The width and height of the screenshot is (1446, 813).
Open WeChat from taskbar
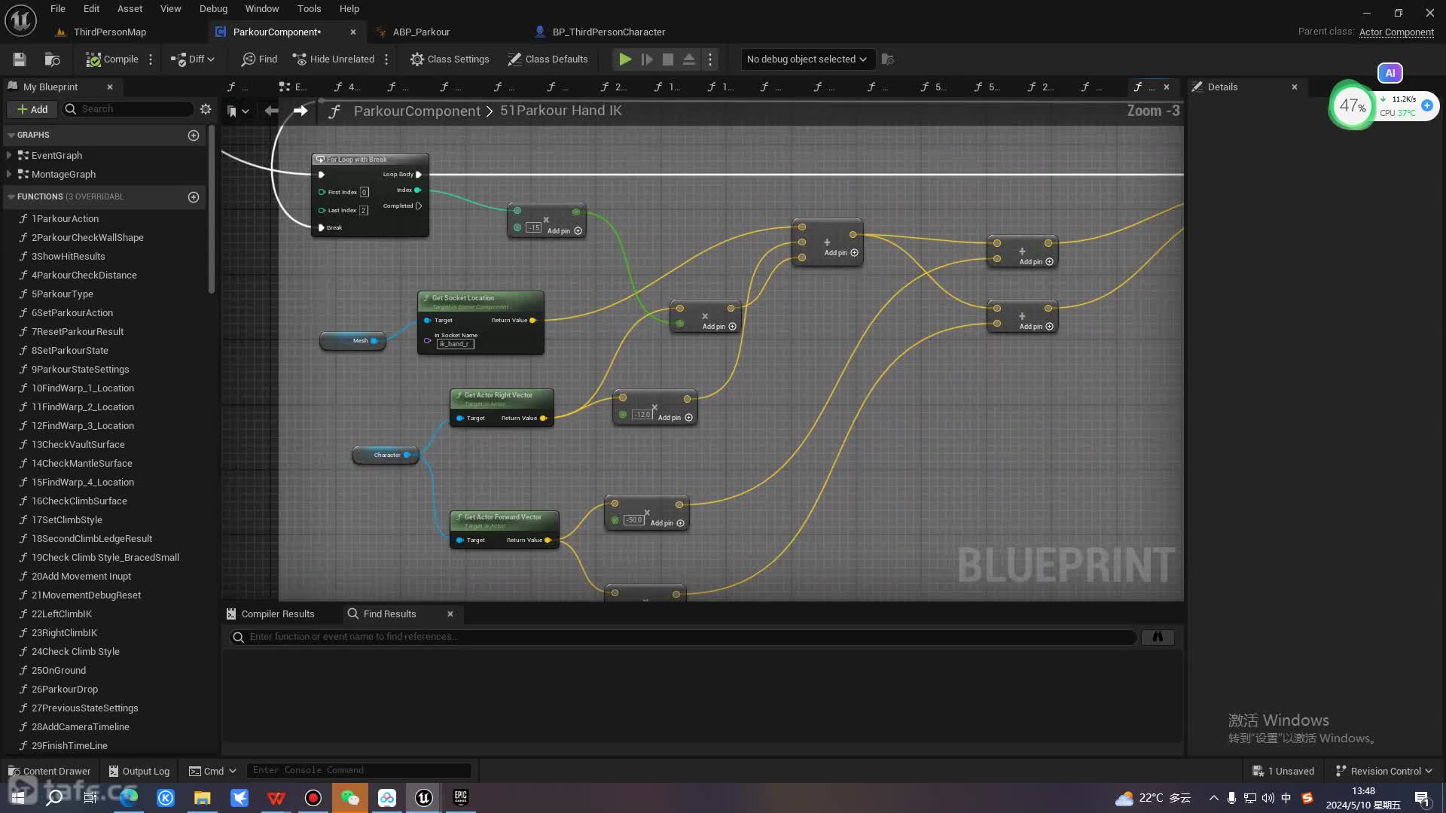point(350,798)
